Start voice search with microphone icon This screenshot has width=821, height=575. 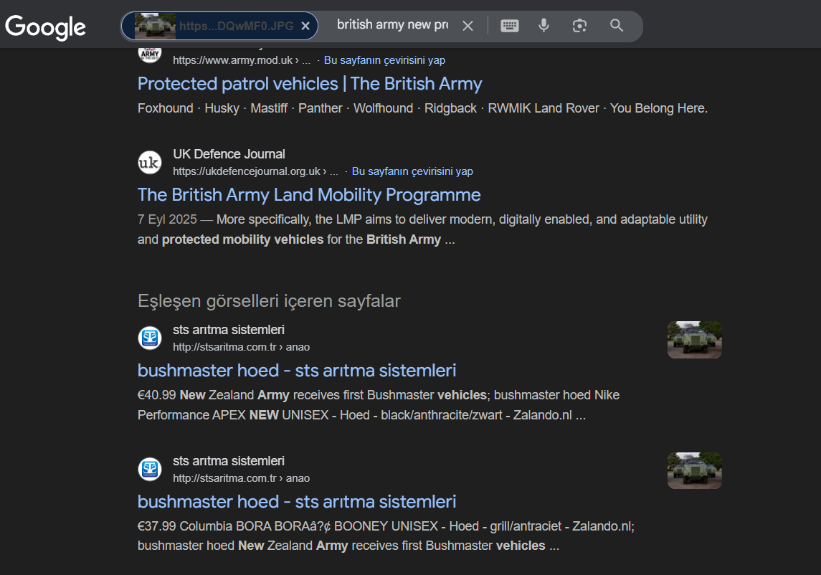(544, 26)
